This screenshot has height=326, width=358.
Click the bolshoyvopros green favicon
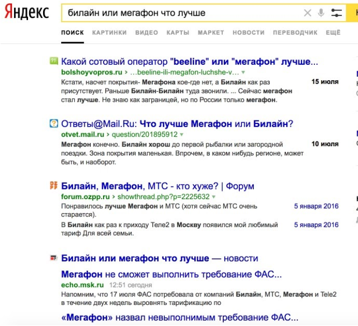54,61
